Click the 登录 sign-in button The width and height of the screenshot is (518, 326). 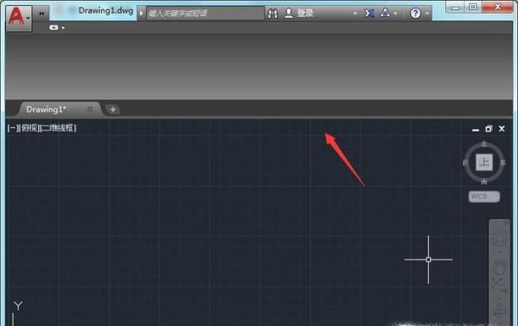point(304,13)
